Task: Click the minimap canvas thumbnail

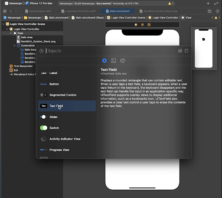Action: (204, 49)
